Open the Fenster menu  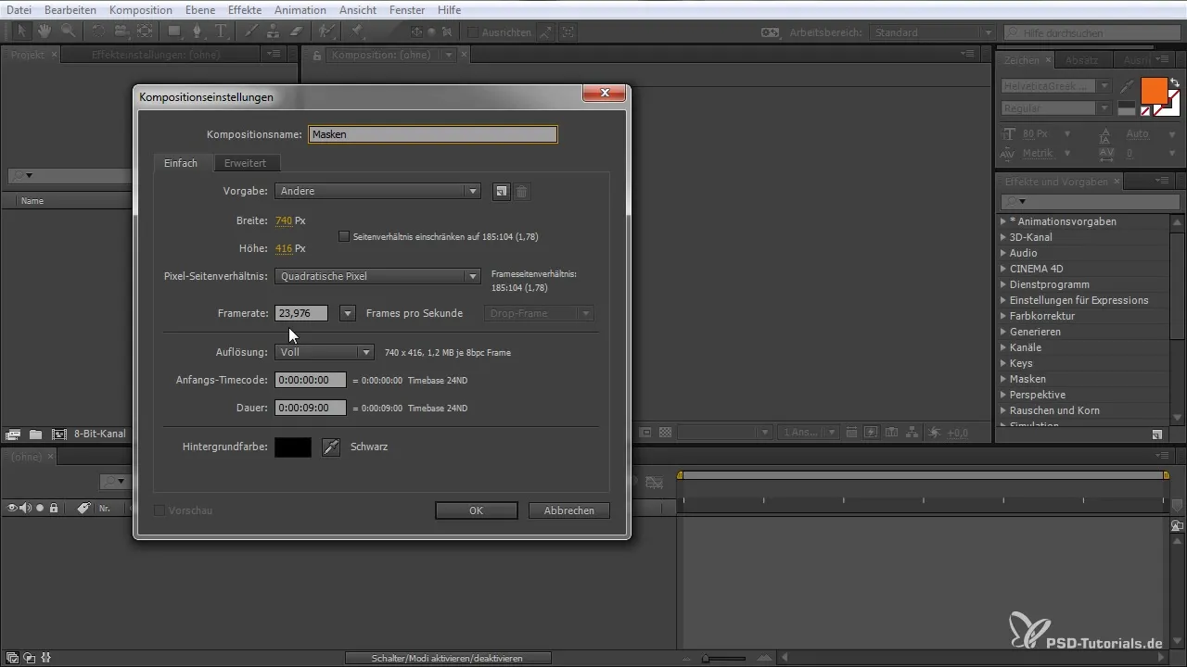tap(408, 9)
